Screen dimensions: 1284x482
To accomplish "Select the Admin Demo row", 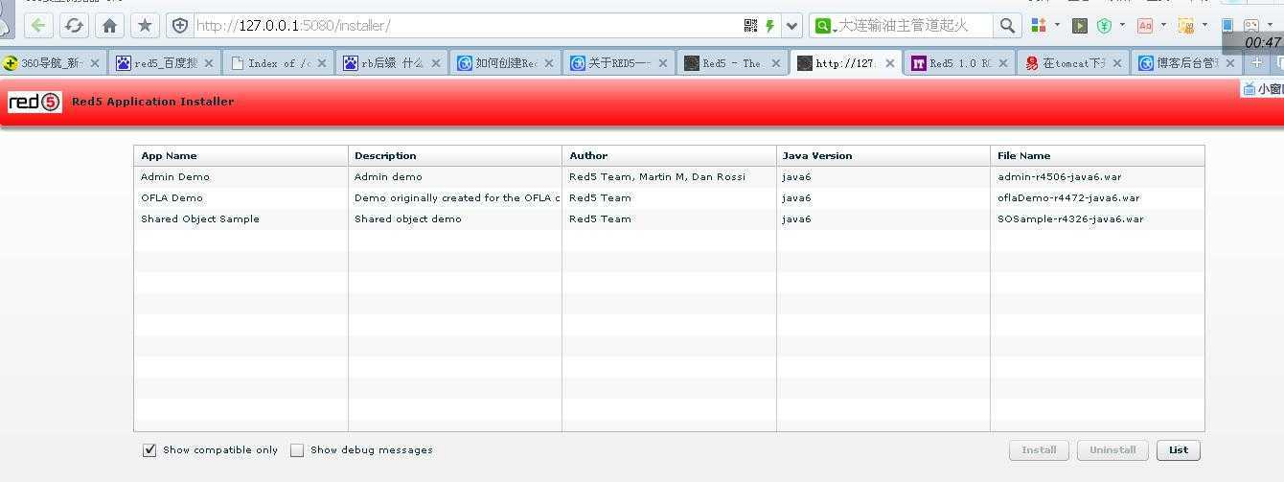I will (x=669, y=176).
